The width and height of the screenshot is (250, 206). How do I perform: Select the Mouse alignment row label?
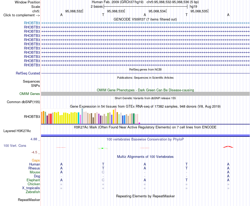(x=35, y=172)
